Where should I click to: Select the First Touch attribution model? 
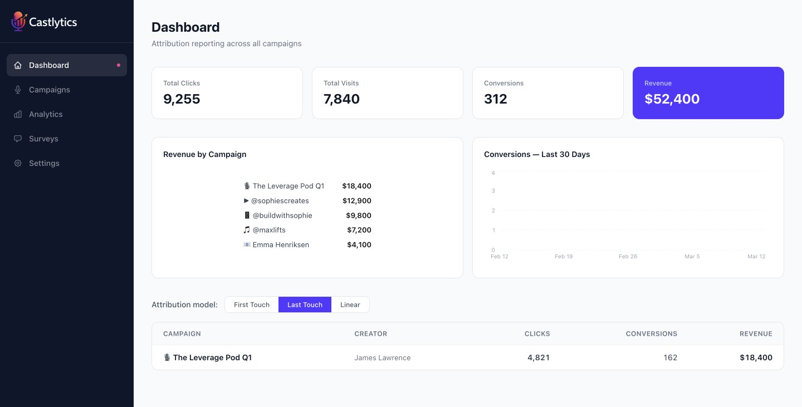[251, 305]
